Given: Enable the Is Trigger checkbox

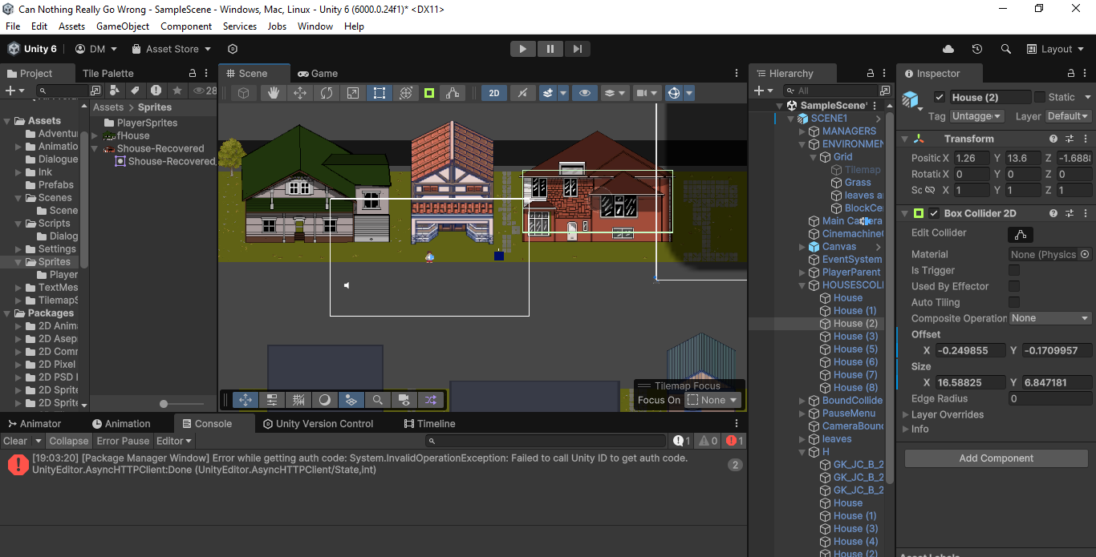Looking at the screenshot, I should click(1014, 271).
